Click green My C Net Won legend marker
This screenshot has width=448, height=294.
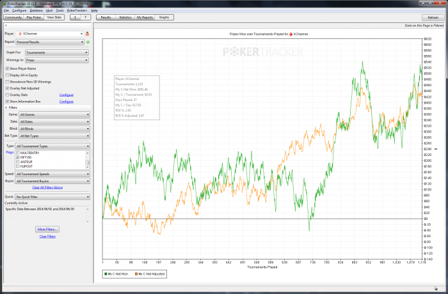click(106, 274)
